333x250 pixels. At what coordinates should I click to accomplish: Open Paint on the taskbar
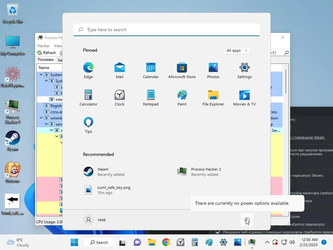pyautogui.click(x=209, y=242)
